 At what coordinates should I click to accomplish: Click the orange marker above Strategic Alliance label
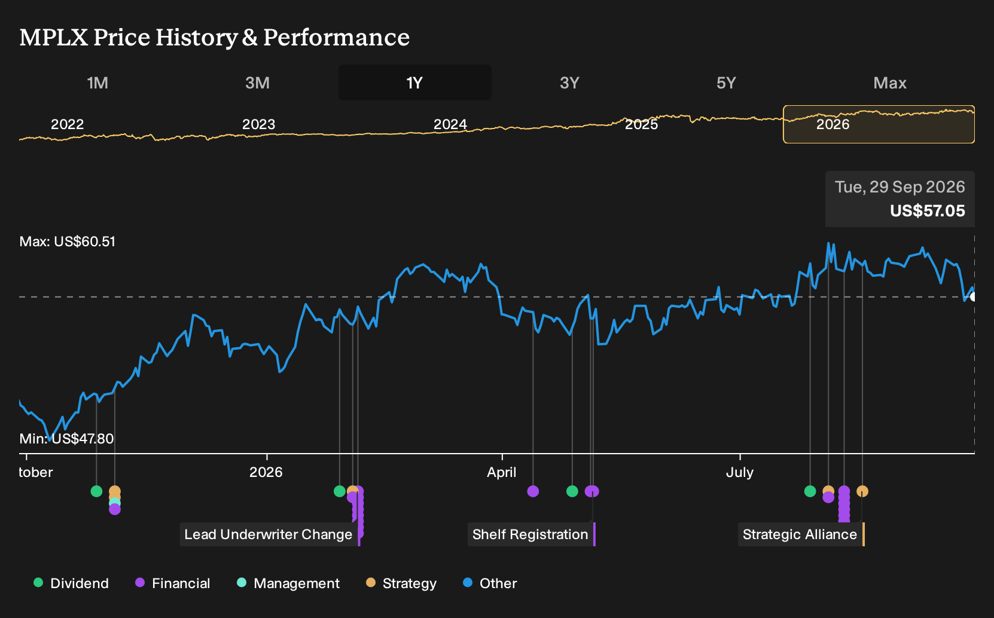862,491
